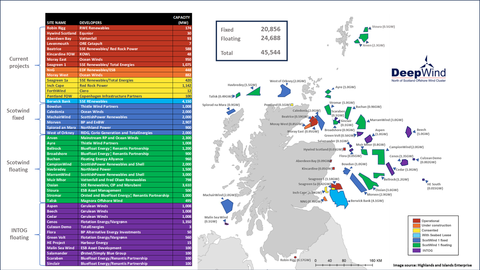Open the Highlands and Islands Enterprise source link

pos(433,265)
